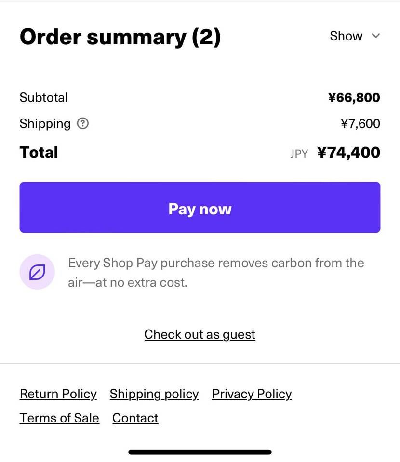Go to the Contact link
This screenshot has height=462, width=400.
click(135, 418)
